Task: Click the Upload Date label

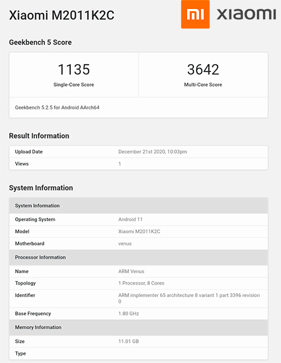Action: [29, 151]
